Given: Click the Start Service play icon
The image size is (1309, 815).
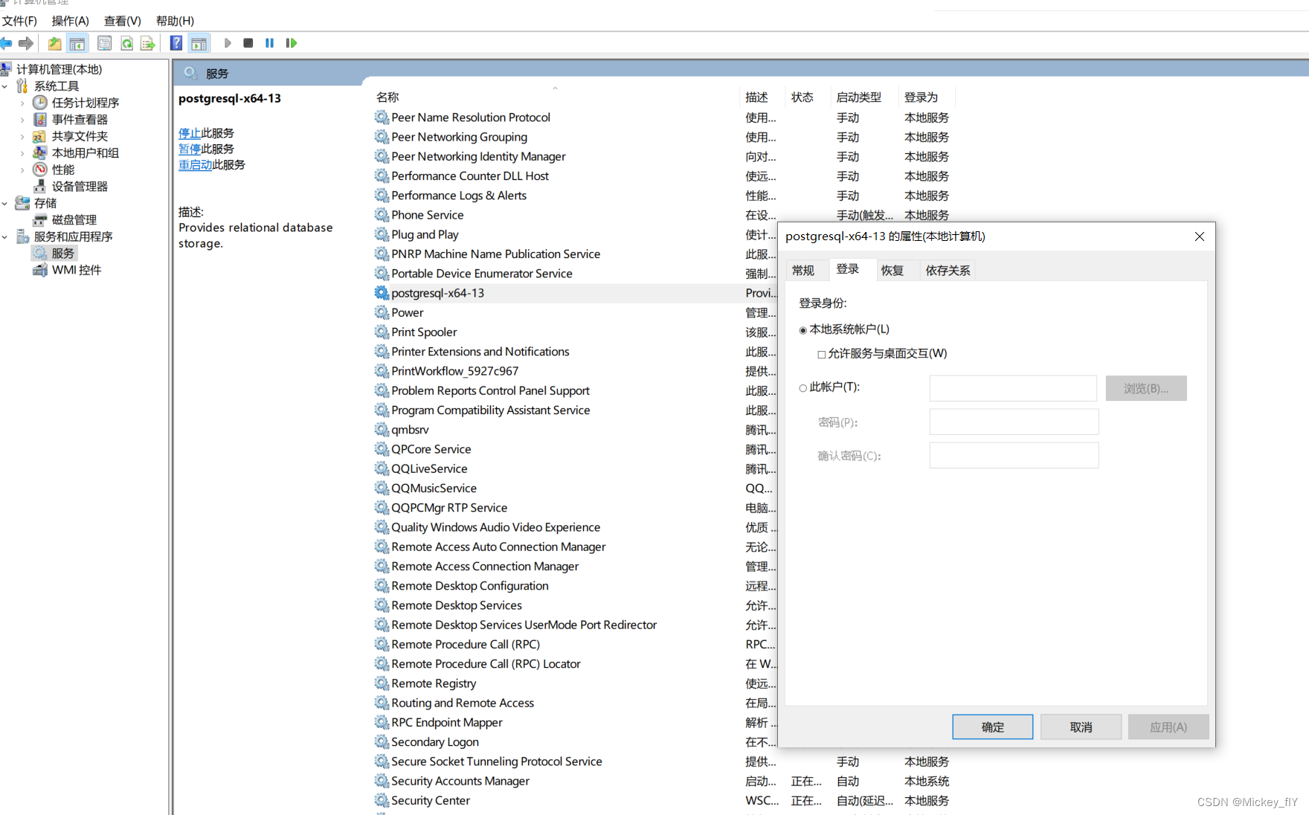Looking at the screenshot, I should [228, 43].
